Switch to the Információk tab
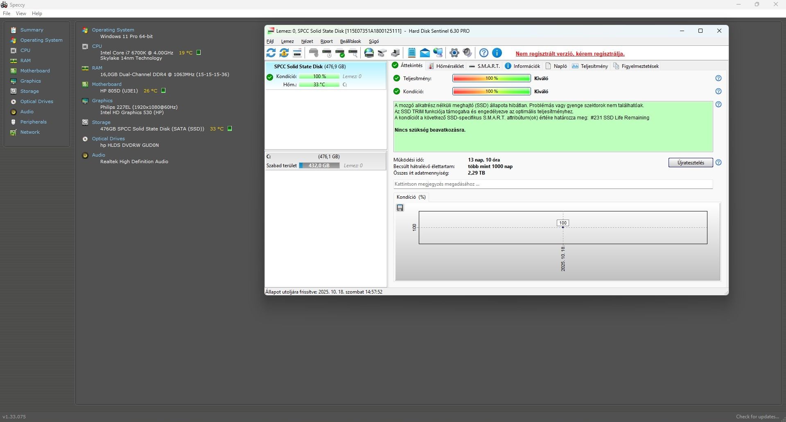 click(x=522, y=66)
